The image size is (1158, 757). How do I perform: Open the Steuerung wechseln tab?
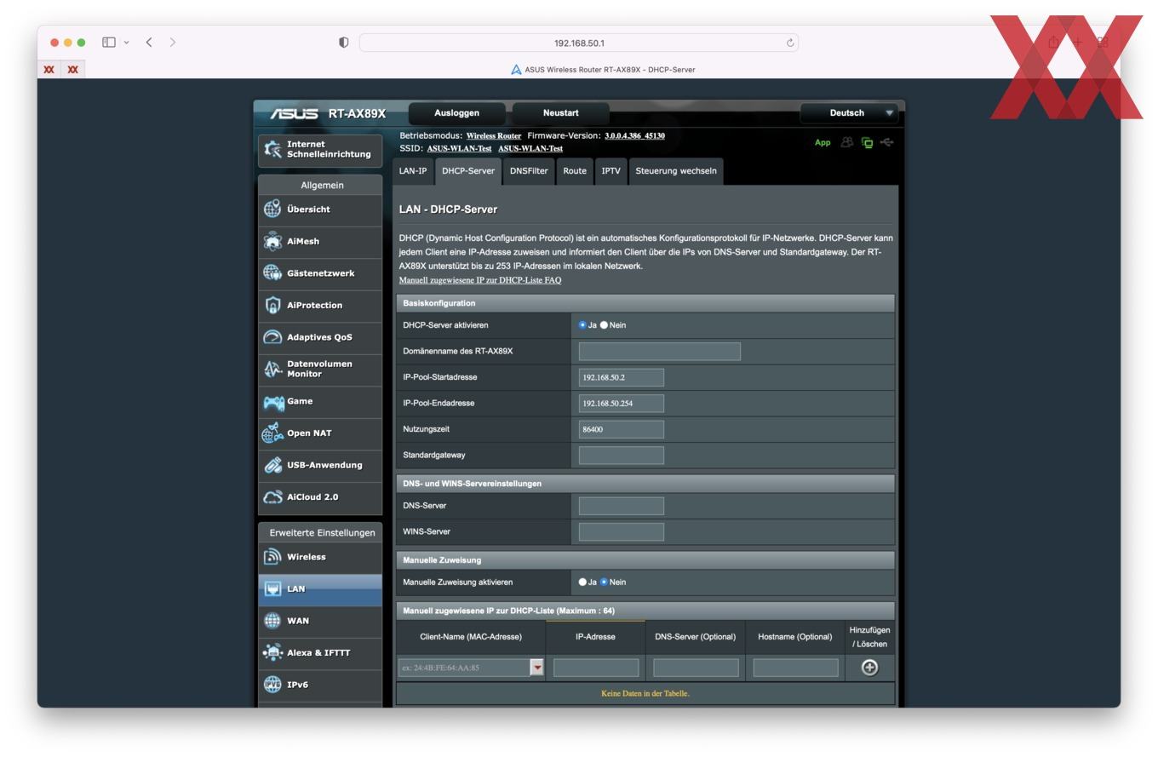click(x=676, y=171)
